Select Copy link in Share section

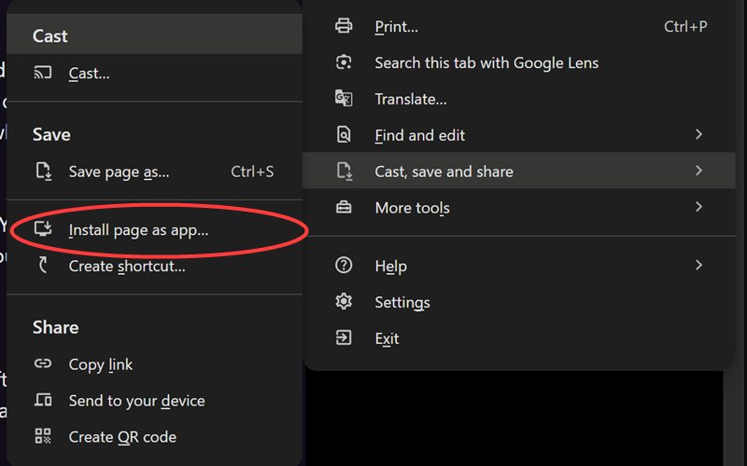[x=154, y=364]
